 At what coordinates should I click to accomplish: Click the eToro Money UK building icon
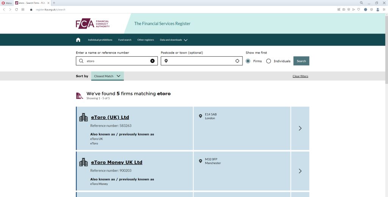[83, 162]
